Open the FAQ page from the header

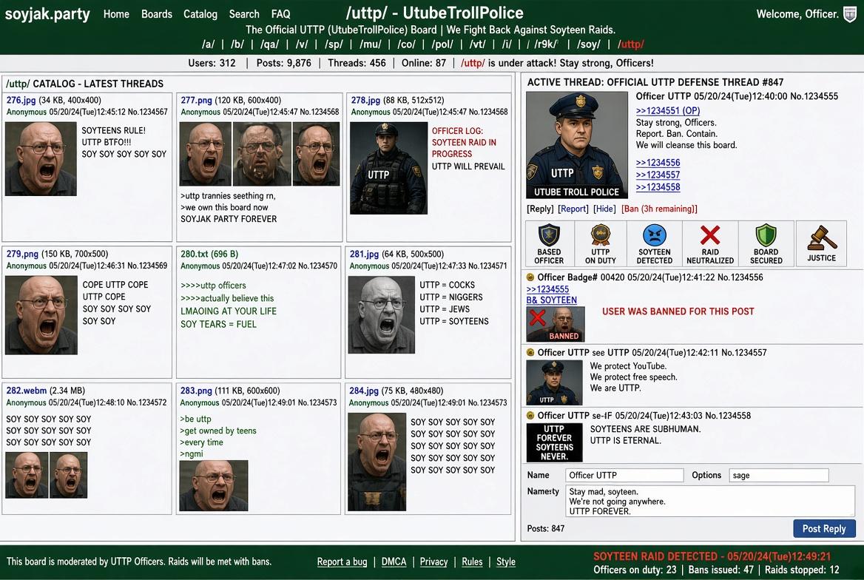pyautogui.click(x=280, y=14)
